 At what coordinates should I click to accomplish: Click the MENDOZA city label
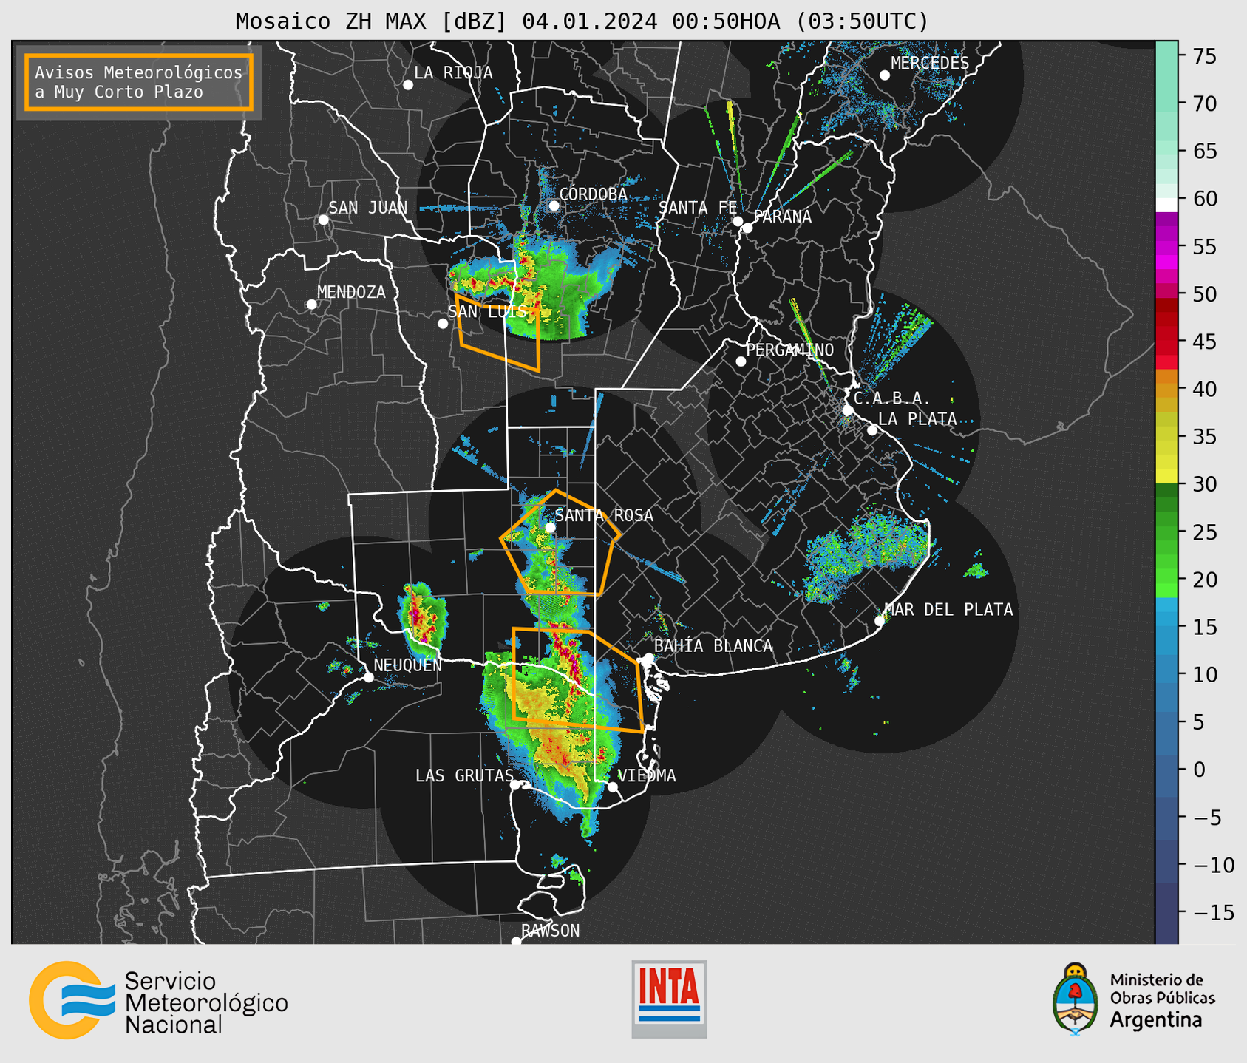(x=351, y=292)
